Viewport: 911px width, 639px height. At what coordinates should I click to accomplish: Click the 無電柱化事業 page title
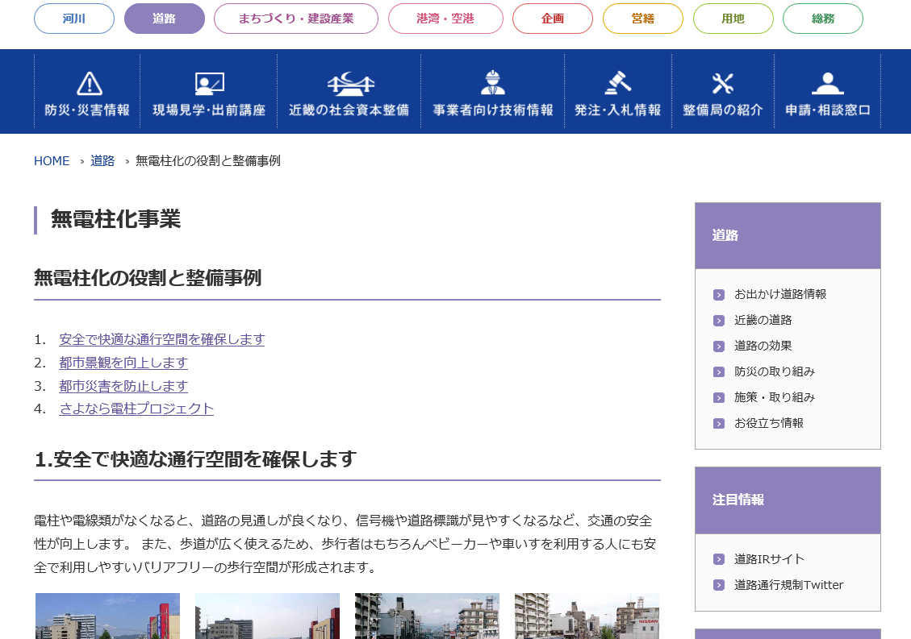coord(115,219)
